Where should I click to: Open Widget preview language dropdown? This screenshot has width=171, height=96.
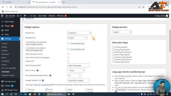click(122, 32)
